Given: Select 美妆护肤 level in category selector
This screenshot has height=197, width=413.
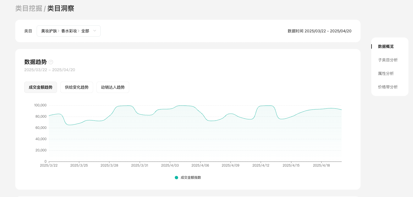Looking at the screenshot, I should click(x=49, y=31).
